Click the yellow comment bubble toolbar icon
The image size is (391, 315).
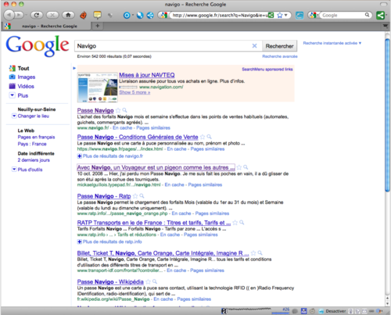tap(98, 15)
